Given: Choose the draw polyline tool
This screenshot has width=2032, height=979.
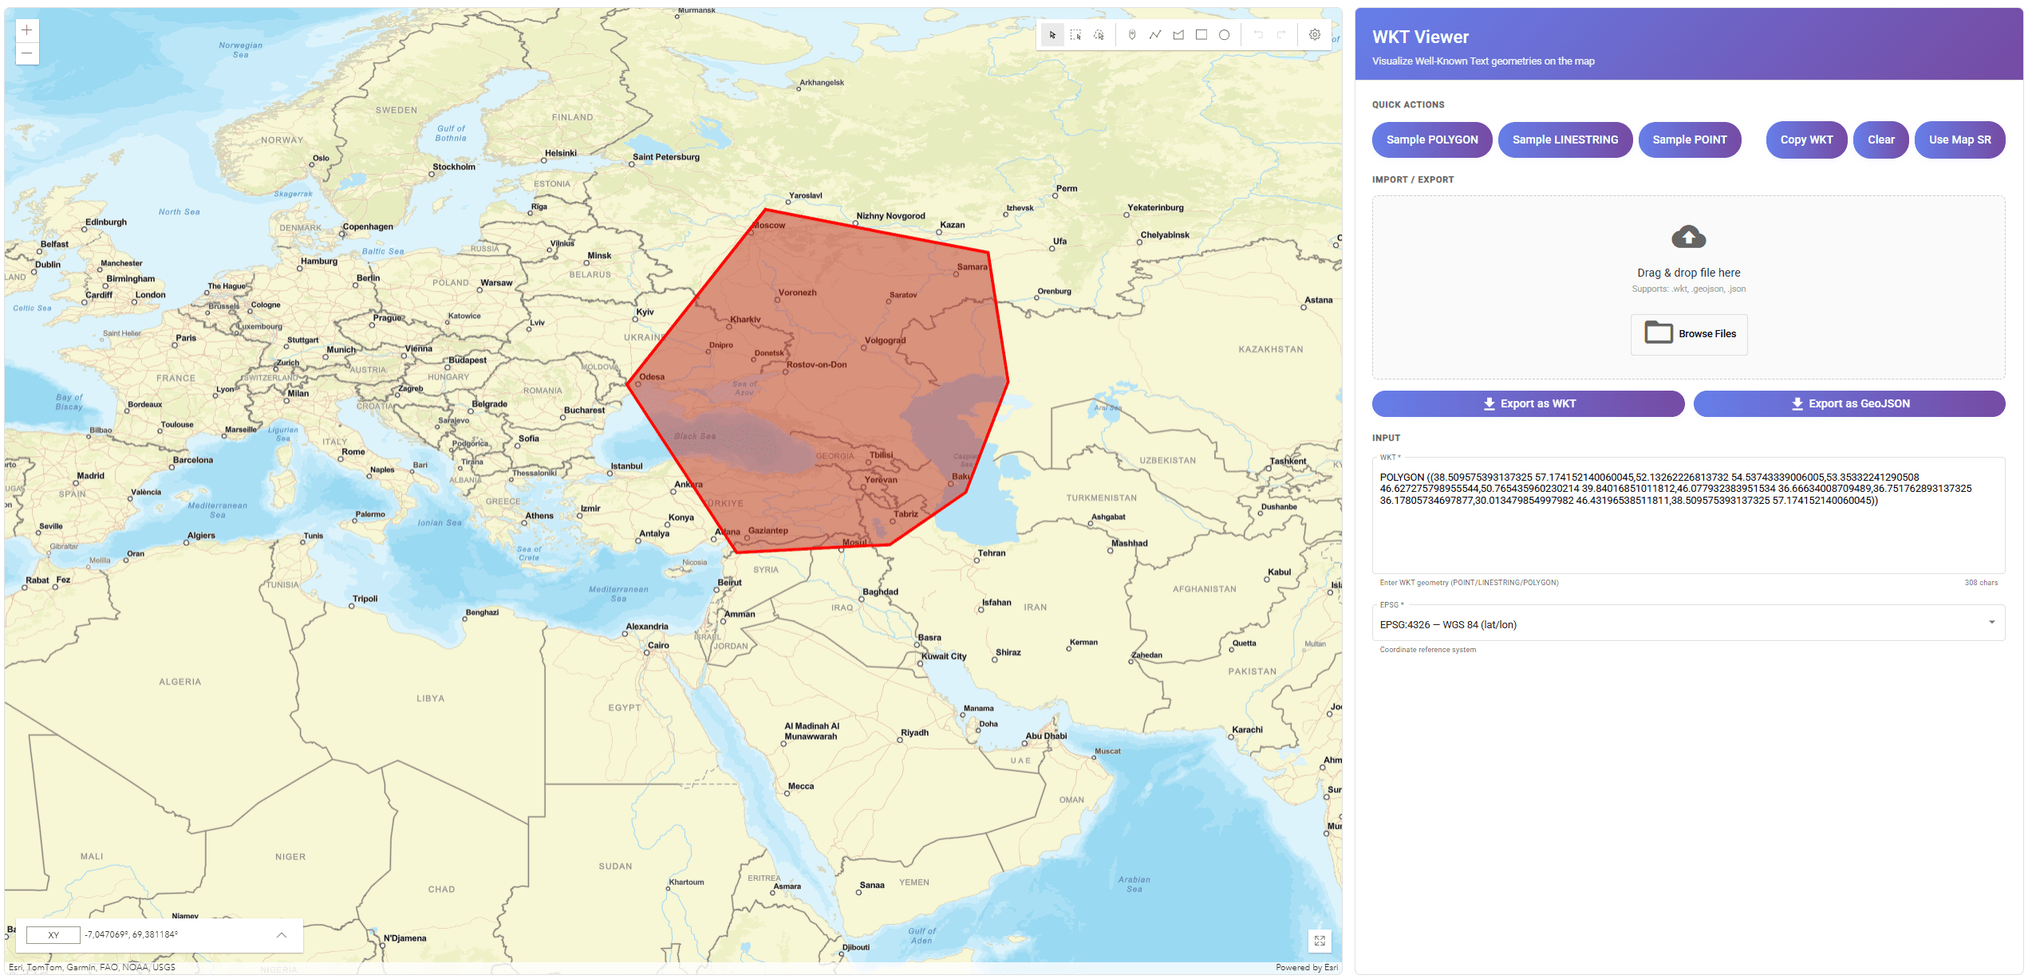Looking at the screenshot, I should tap(1154, 35).
